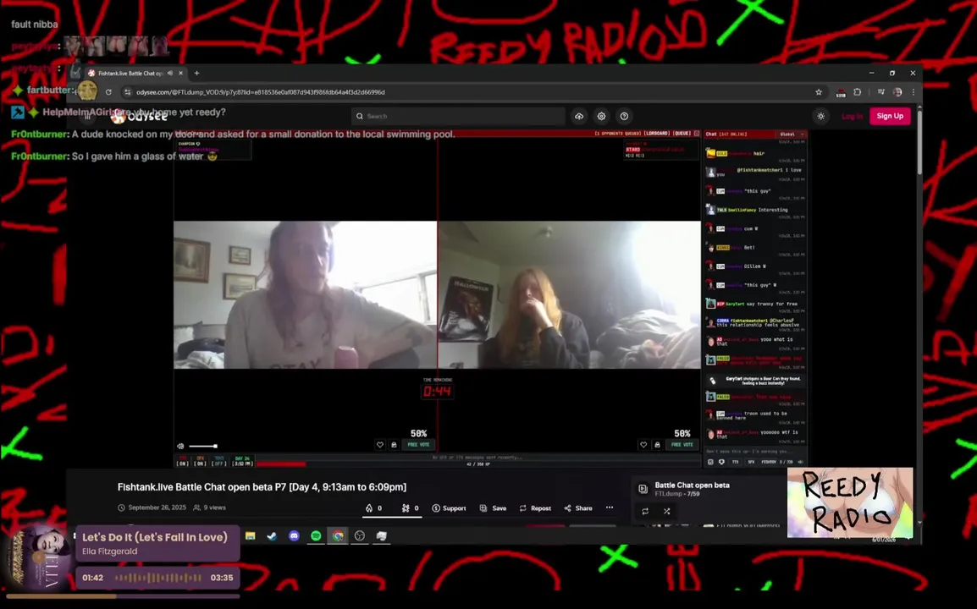This screenshot has width=977, height=609.
Task: Toggle the SFX ON switch below video
Action: tap(200, 462)
